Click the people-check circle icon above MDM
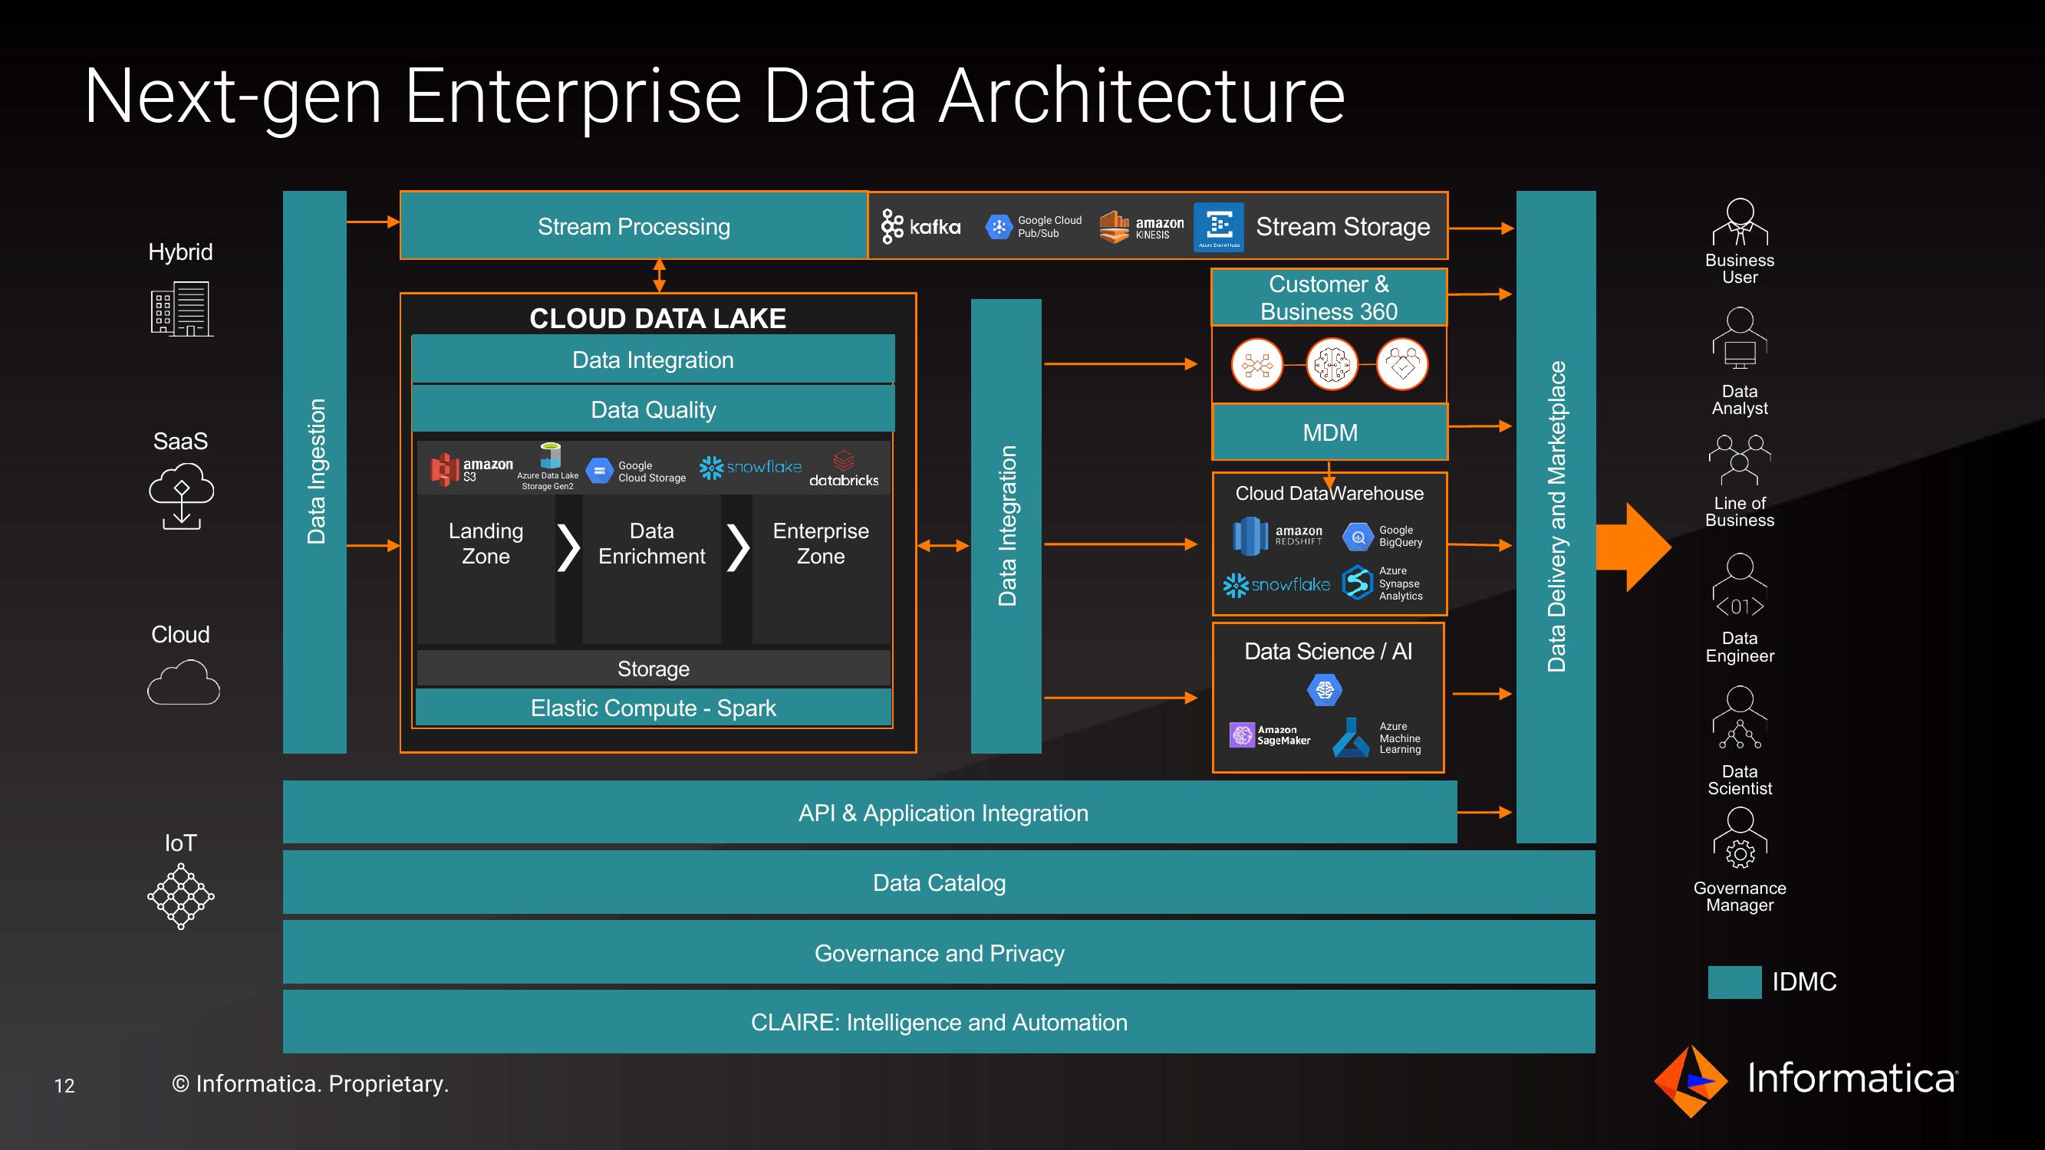The image size is (2045, 1150). (x=1403, y=364)
